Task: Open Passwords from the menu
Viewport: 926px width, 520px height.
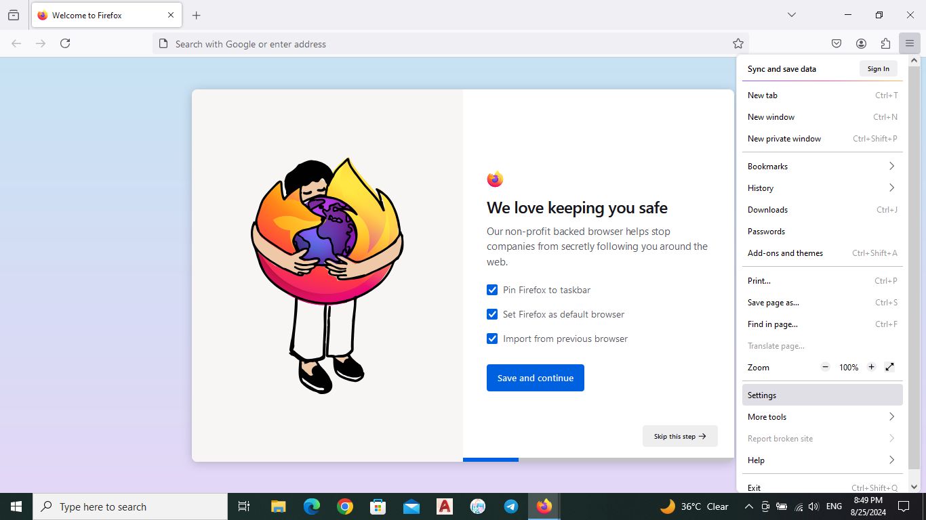Action: coord(822,232)
